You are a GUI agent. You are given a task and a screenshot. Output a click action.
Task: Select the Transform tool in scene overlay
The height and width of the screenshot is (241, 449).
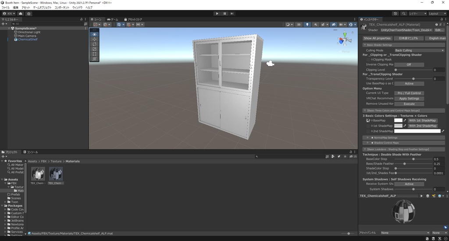point(95,59)
